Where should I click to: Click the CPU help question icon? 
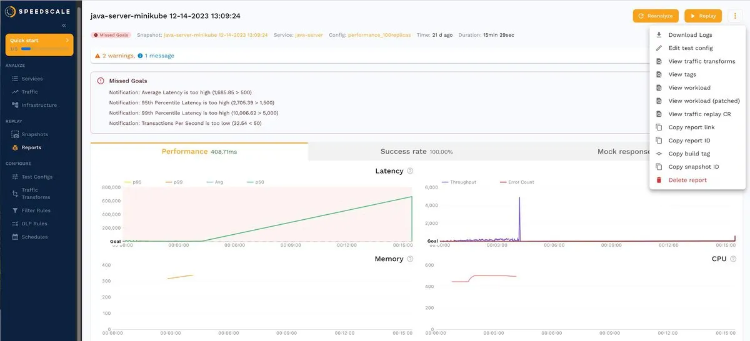[x=733, y=259]
